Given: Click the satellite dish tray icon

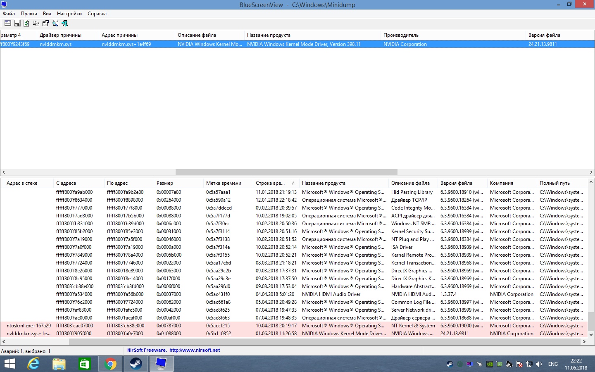Looking at the screenshot, I should coord(509,364).
